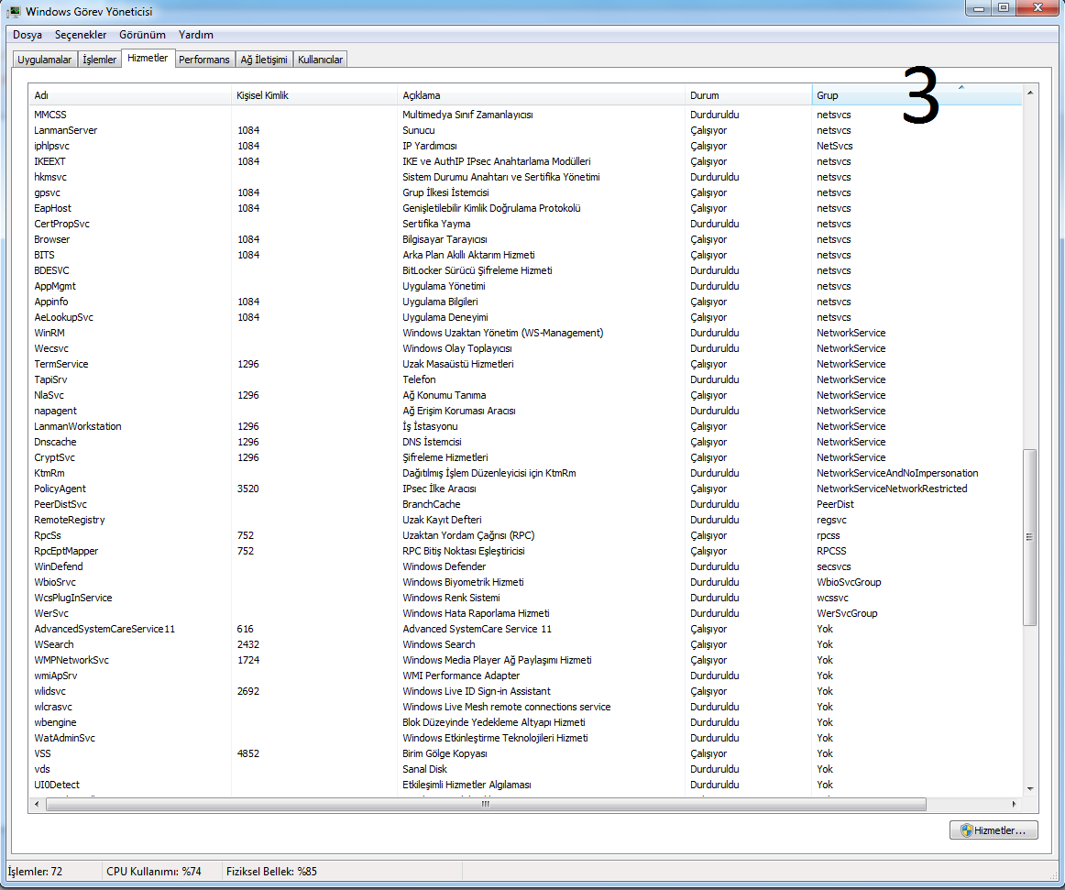Select the gpsvc service row
This screenshot has width=1065, height=890.
525,193
